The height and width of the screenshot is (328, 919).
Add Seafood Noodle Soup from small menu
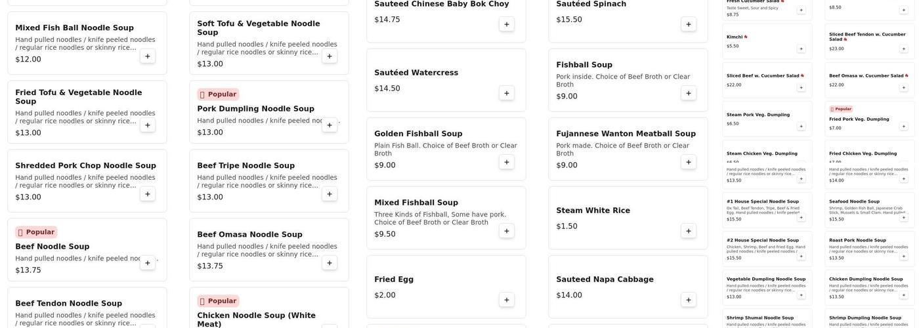[904, 217]
